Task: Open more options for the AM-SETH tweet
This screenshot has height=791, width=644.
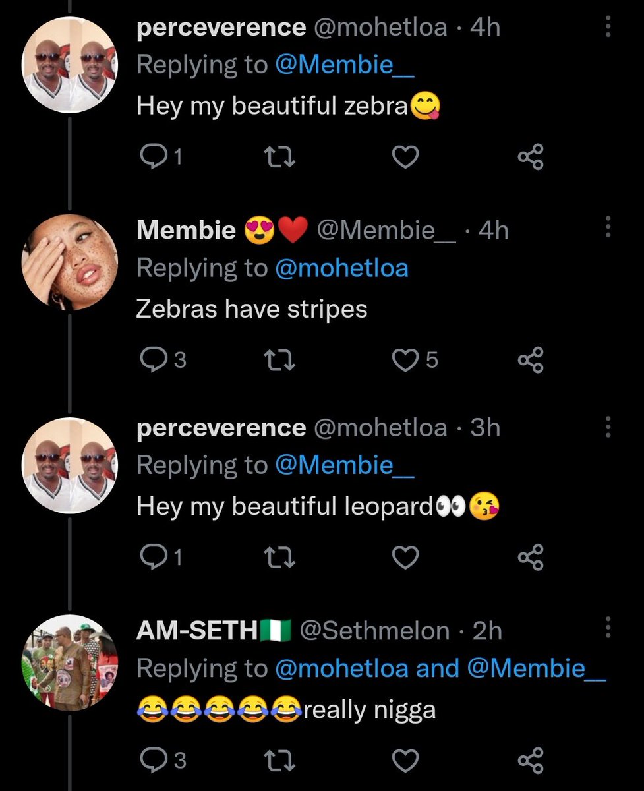Action: tap(608, 628)
